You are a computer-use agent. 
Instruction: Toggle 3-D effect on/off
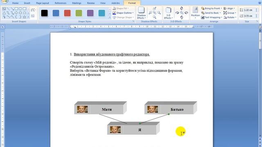(x=182, y=13)
